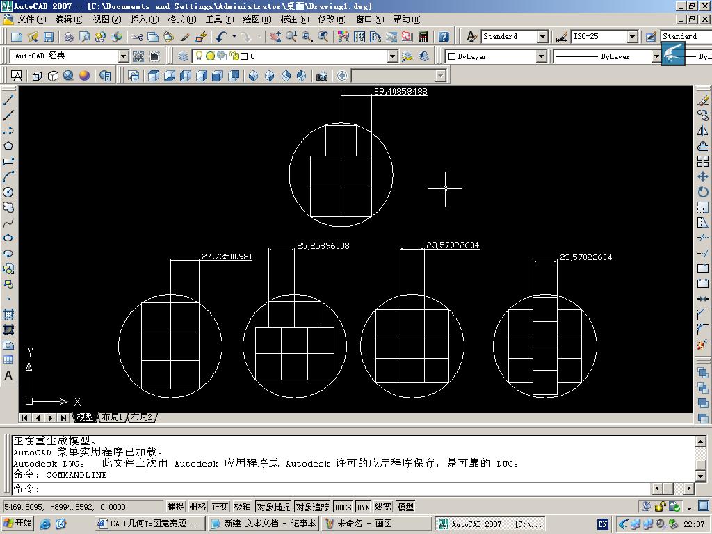Click the Save icon in standard toolbar
The height and width of the screenshot is (534, 712).
(49, 37)
